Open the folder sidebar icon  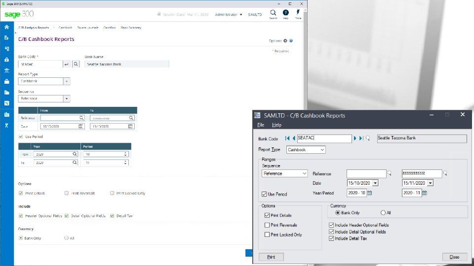click(x=6, y=92)
